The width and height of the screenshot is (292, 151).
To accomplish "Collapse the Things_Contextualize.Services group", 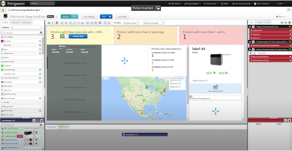I will click(250, 27).
